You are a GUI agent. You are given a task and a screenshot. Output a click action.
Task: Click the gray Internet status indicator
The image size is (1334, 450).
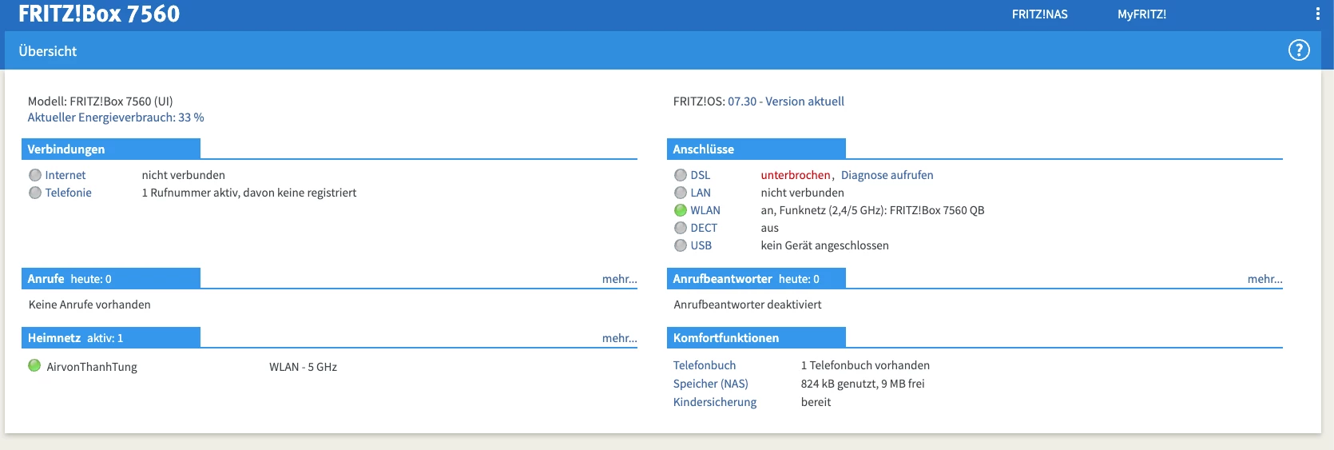[x=35, y=175]
